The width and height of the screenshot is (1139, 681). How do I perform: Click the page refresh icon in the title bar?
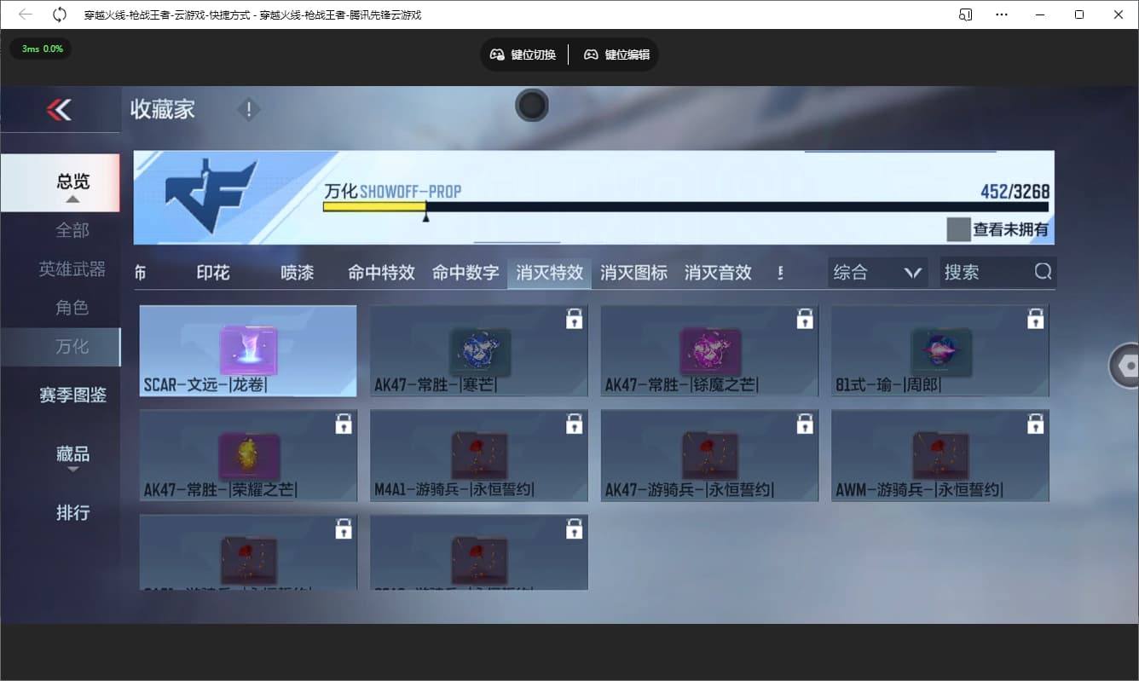58,14
